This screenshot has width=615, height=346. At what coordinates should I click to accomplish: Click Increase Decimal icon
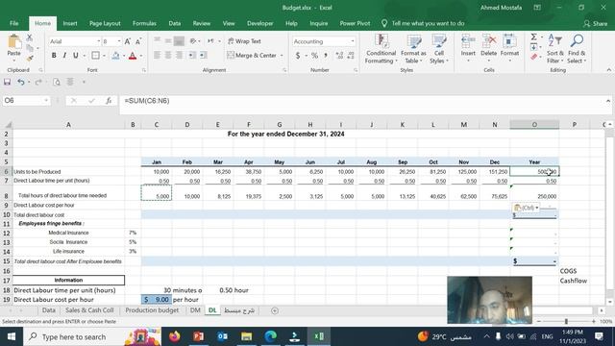tap(339, 56)
